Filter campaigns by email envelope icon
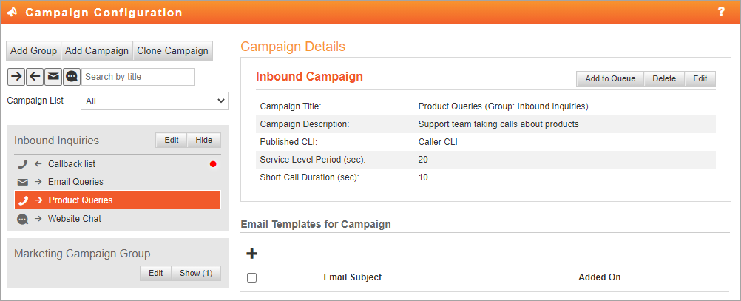 53,77
